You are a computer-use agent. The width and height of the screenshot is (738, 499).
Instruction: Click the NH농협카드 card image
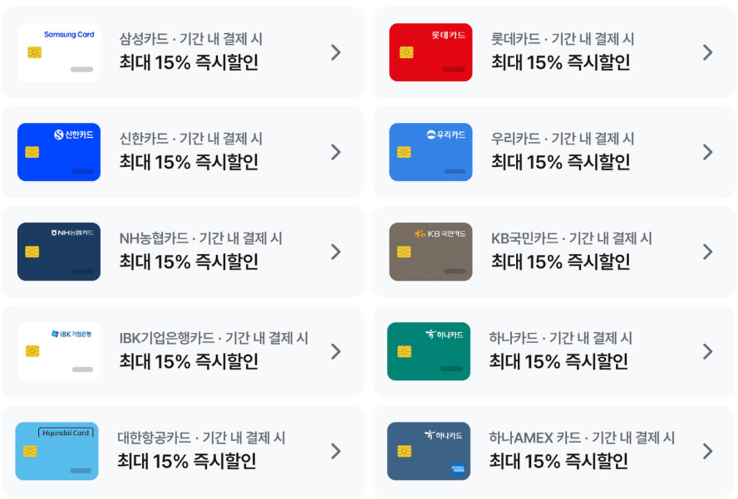[58, 252]
